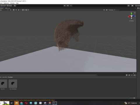
Task: Toggle scene grid visibility icon
Action: pyautogui.click(x=26, y=10)
